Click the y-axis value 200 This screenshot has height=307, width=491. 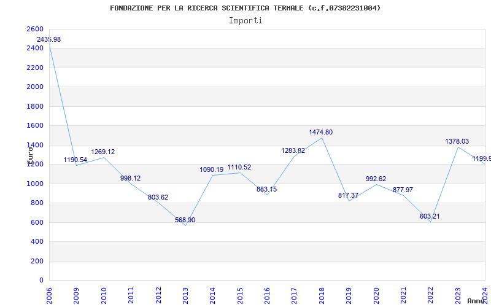tap(37, 261)
